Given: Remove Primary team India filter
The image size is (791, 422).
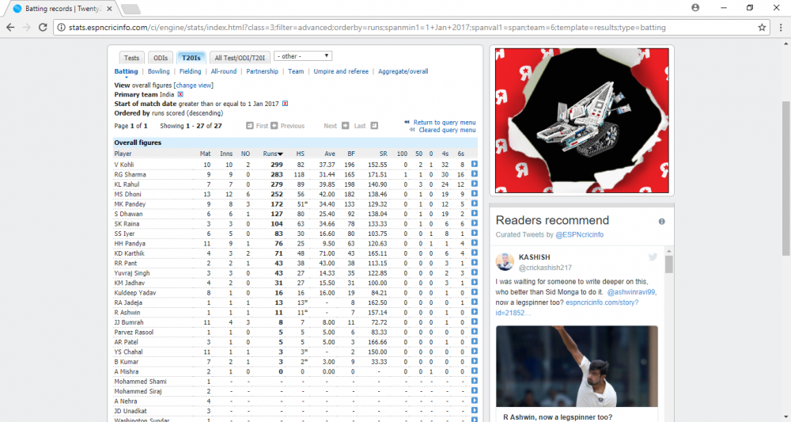Looking at the screenshot, I should click(180, 94).
